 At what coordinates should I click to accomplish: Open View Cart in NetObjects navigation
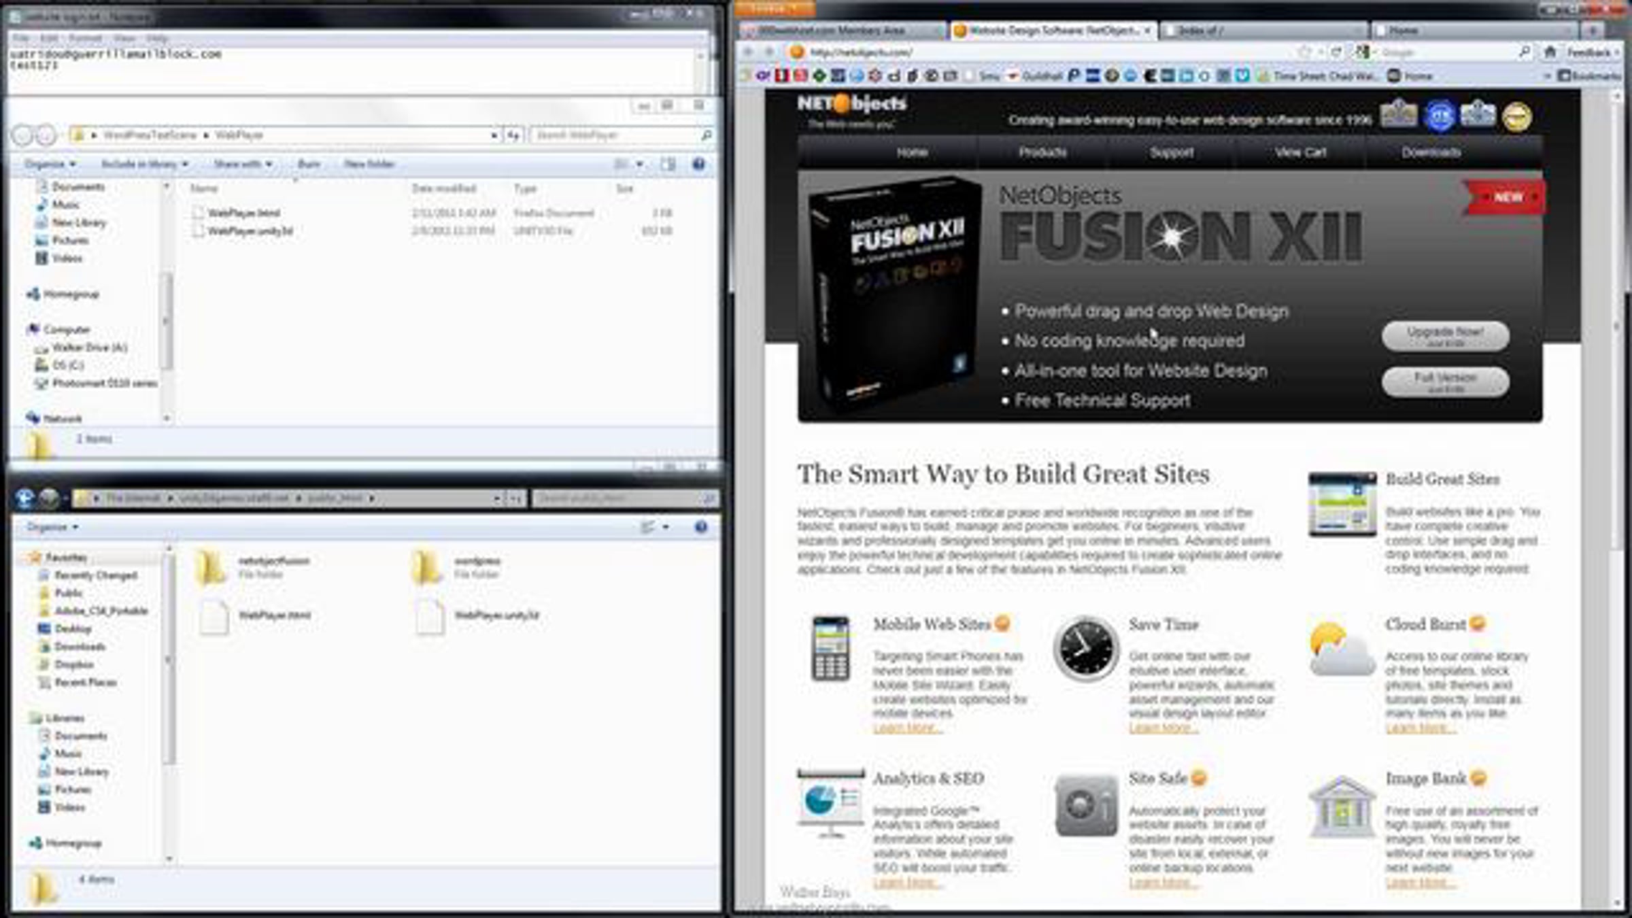click(x=1300, y=152)
